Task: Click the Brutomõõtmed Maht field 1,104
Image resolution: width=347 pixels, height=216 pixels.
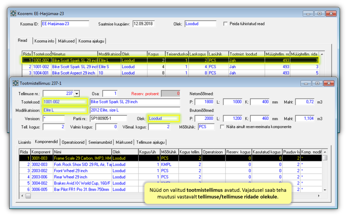Action: click(305, 119)
